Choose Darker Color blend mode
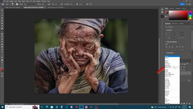Viewport: 193px width, 109px height. tap(172, 67)
